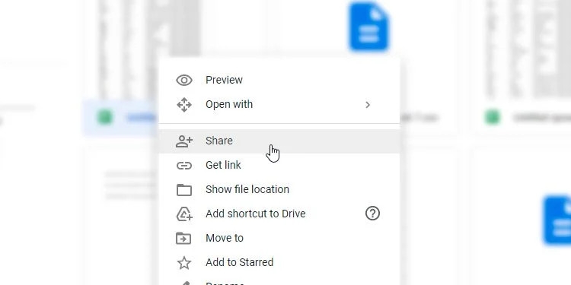The image size is (571, 285).
Task: Click the Move to folder-arrow icon
Action: (184, 238)
